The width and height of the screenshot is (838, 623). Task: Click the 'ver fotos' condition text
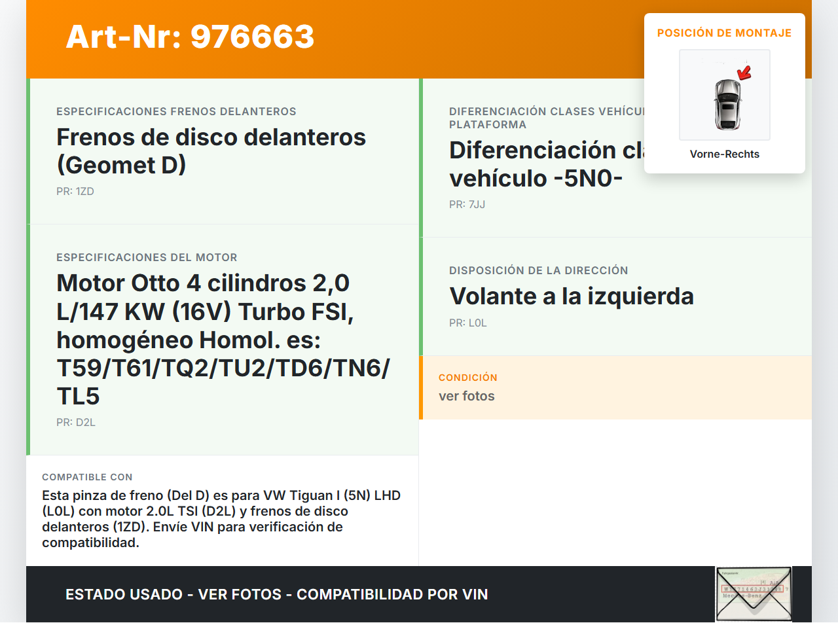click(466, 396)
